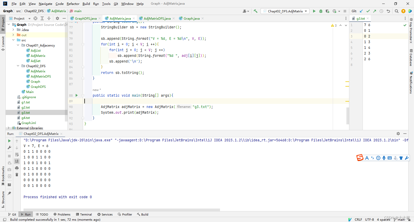Screen dimensions: 414x222
Task: Open Services tool window
Action: [105, 214]
